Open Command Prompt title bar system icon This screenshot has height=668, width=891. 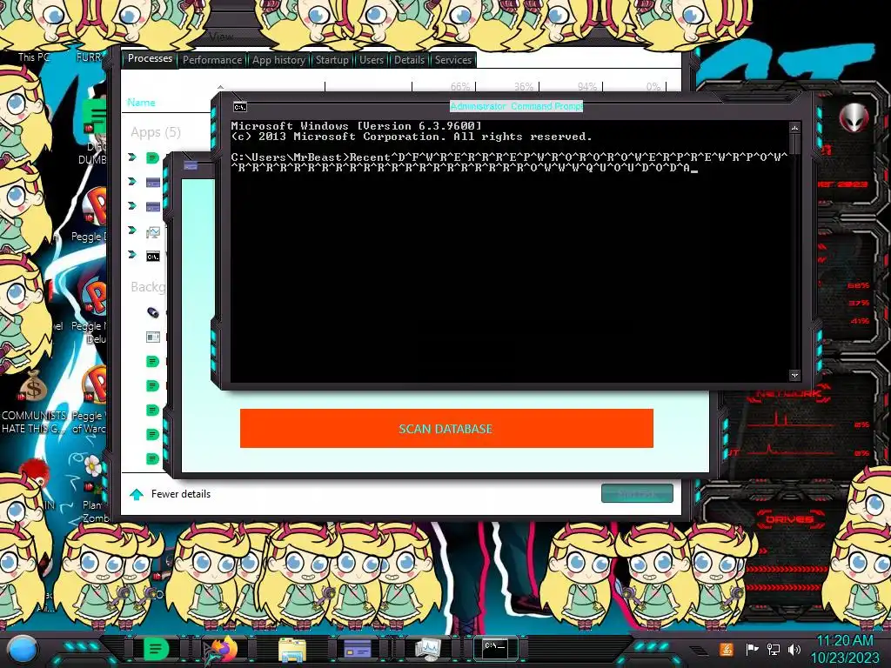pos(240,107)
